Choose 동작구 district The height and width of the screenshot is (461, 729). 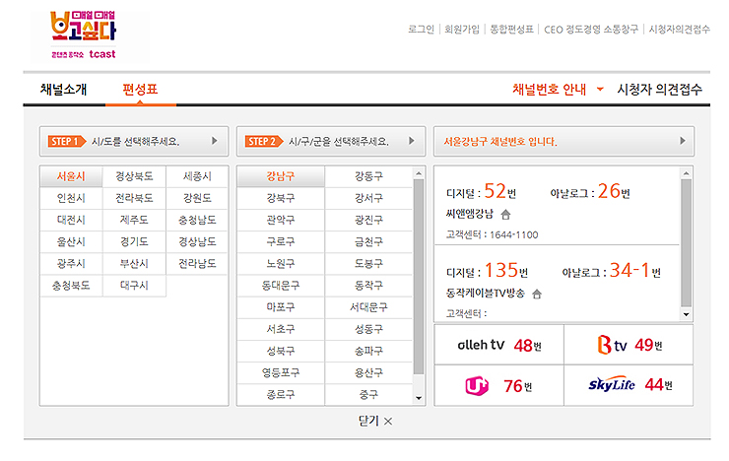coord(368,286)
